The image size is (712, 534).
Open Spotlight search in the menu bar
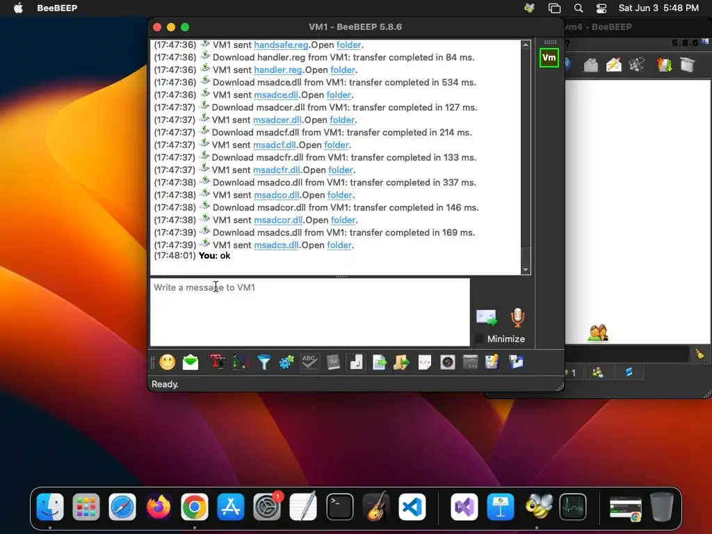(x=578, y=8)
